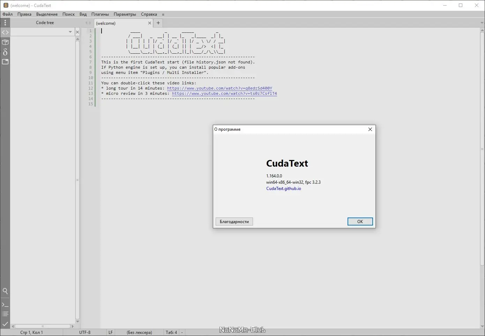Click the Code tree panel title

coord(45,23)
